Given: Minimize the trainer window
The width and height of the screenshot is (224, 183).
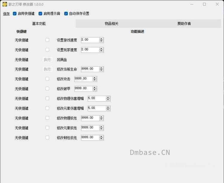Looking at the screenshot, I should (192, 4).
